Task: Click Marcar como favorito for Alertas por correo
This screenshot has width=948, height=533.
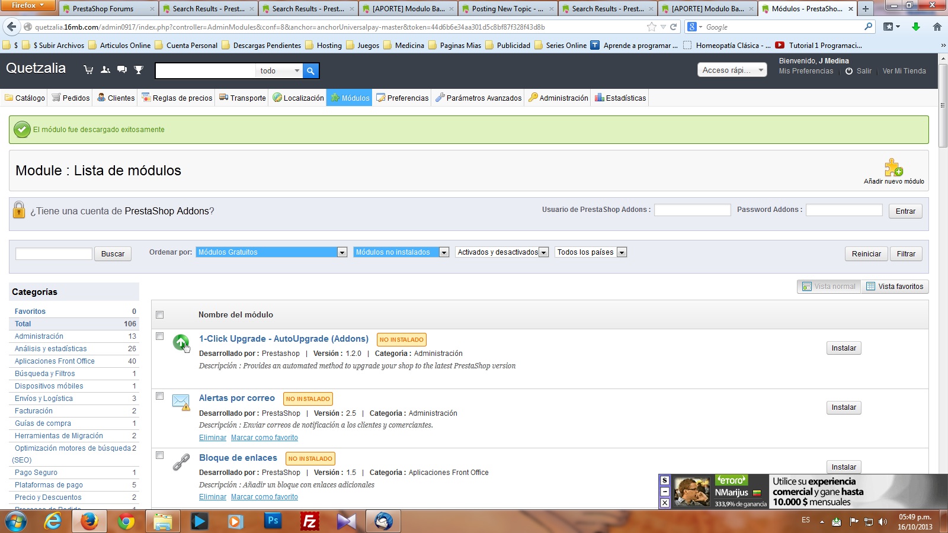Action: (264, 438)
